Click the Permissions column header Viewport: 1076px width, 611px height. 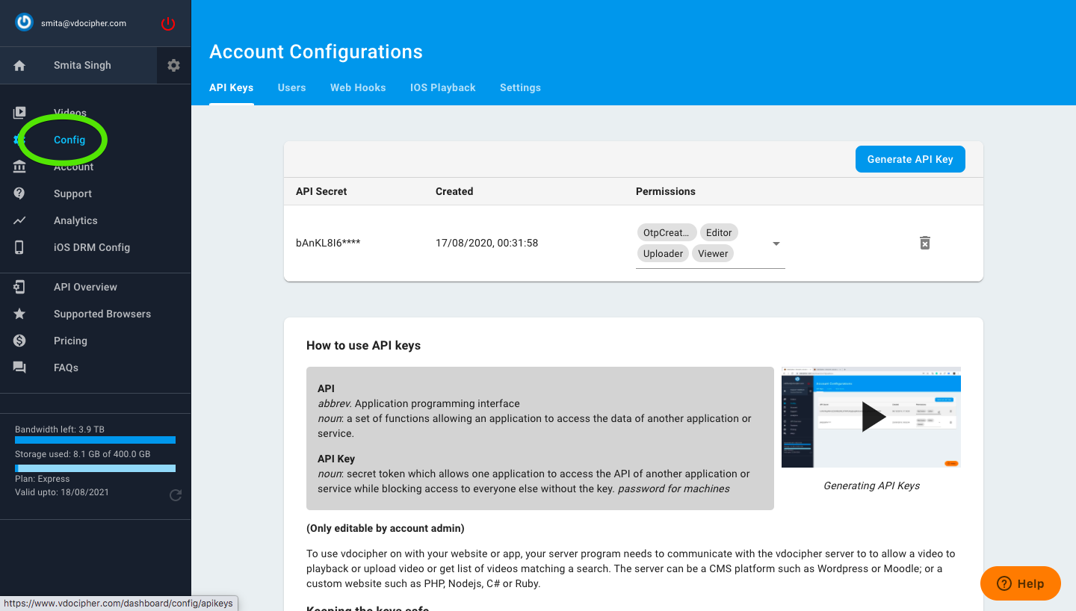(666, 191)
